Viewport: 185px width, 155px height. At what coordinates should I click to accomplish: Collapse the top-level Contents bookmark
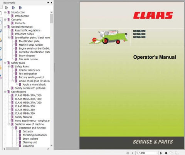coord(5,20)
